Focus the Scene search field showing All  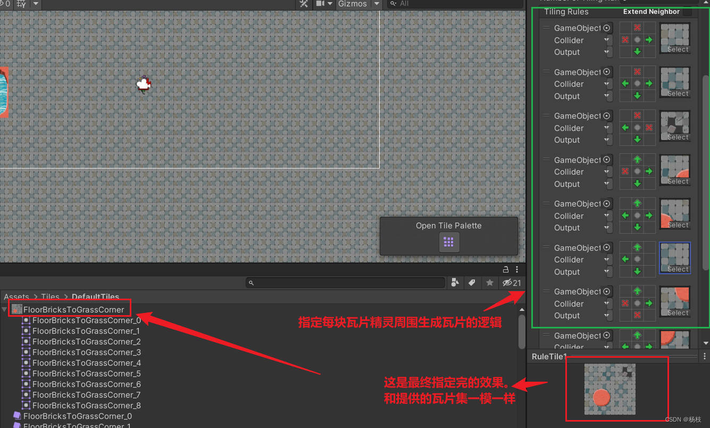pyautogui.click(x=455, y=4)
